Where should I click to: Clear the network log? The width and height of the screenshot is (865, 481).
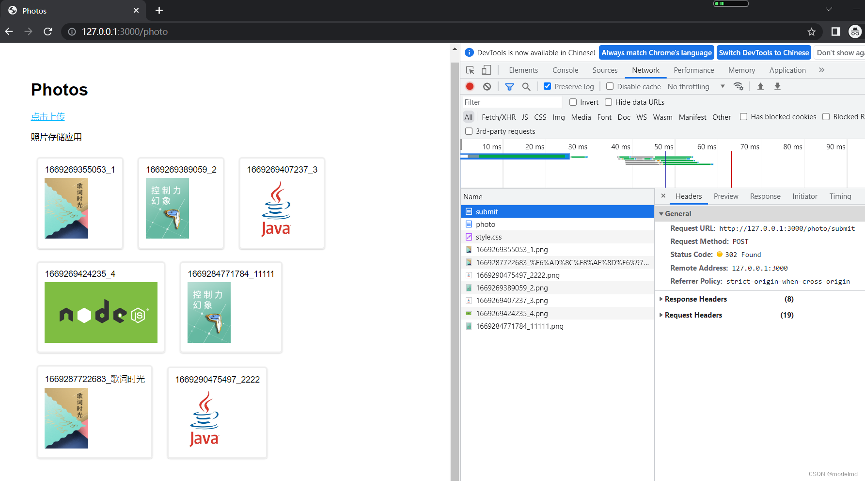[487, 86]
